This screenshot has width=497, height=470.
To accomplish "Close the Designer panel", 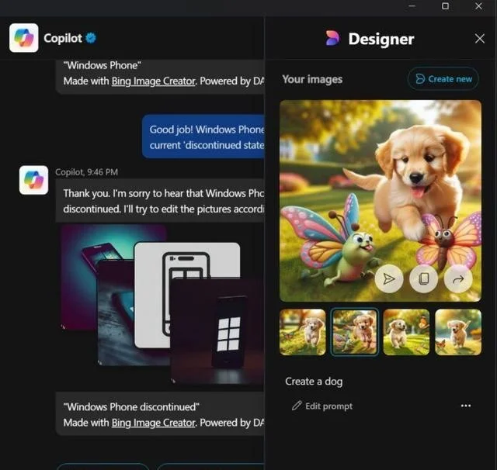I will click(480, 39).
